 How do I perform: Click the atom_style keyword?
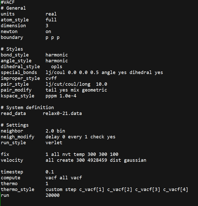pos(15,20)
